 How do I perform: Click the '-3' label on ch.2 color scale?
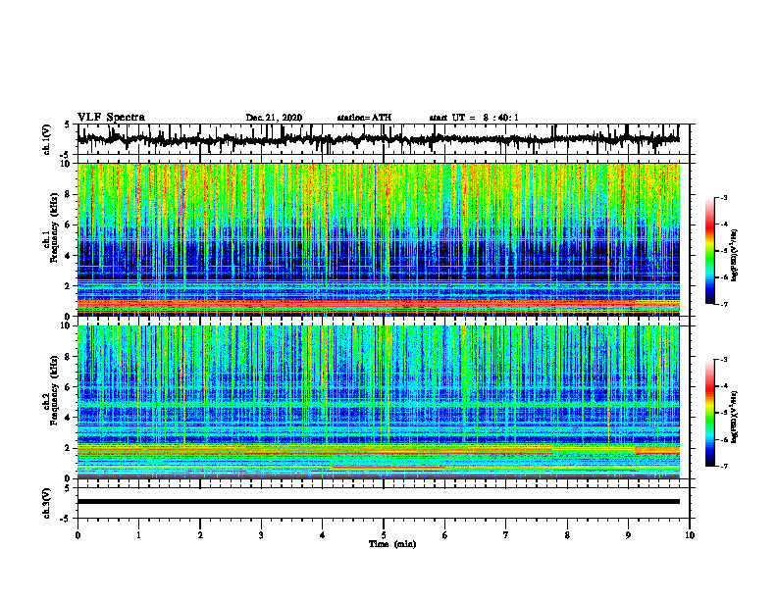(724, 360)
